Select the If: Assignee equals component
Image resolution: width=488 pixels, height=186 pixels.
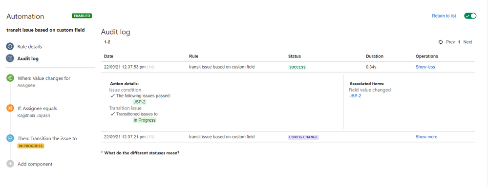click(x=37, y=109)
